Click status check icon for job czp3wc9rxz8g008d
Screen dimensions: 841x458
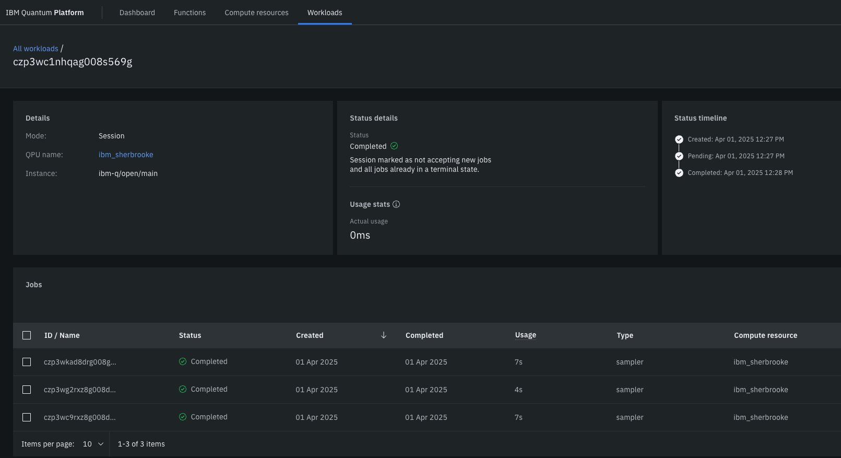tap(183, 417)
